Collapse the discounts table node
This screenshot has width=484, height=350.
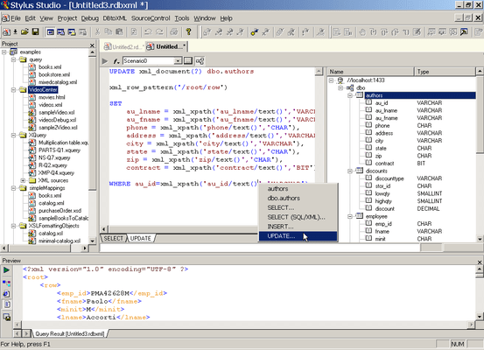tap(350, 171)
